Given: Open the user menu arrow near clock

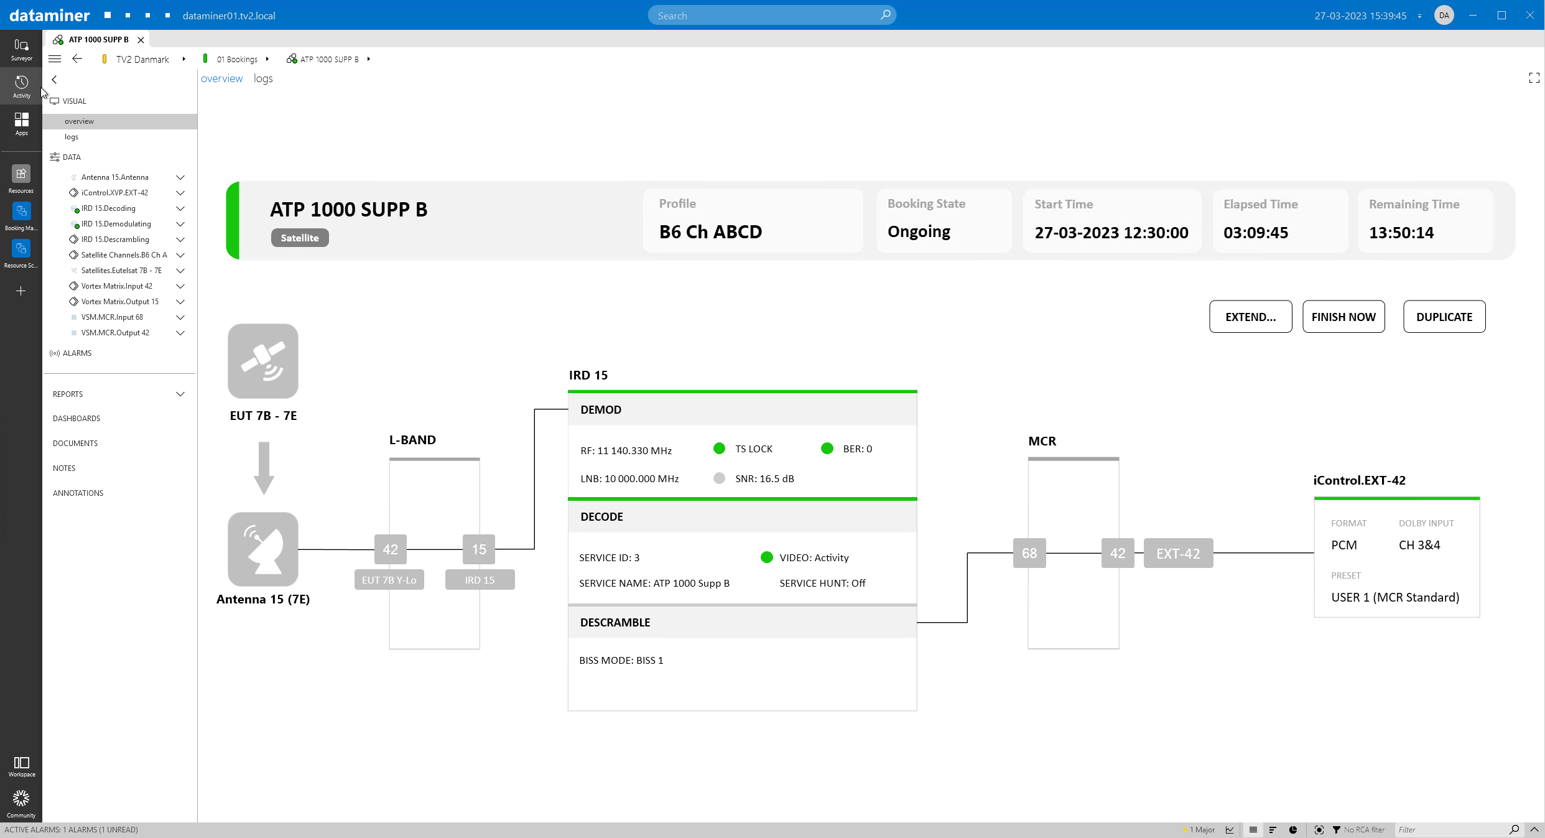Looking at the screenshot, I should [1419, 16].
